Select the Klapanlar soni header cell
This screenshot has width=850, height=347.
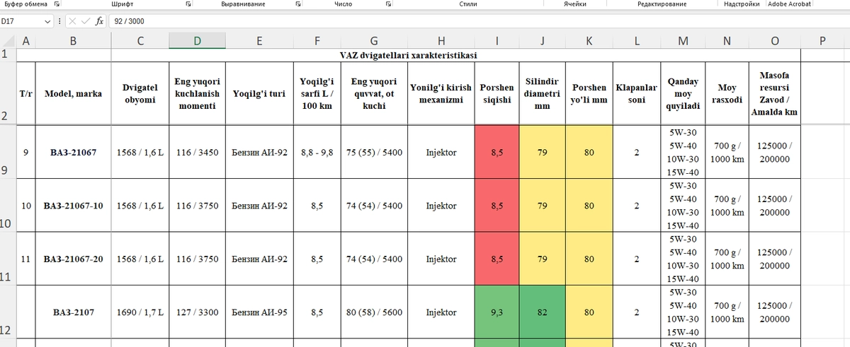pyautogui.click(x=637, y=93)
